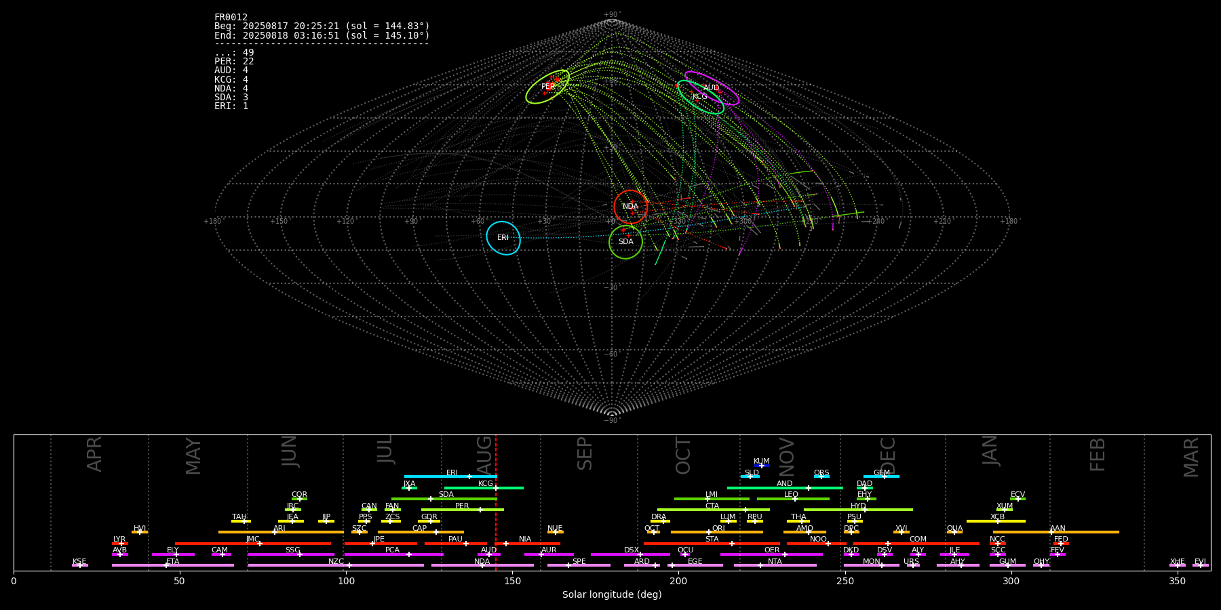Click the OCT month label in timeline
The height and width of the screenshot is (610, 1221).
click(683, 455)
